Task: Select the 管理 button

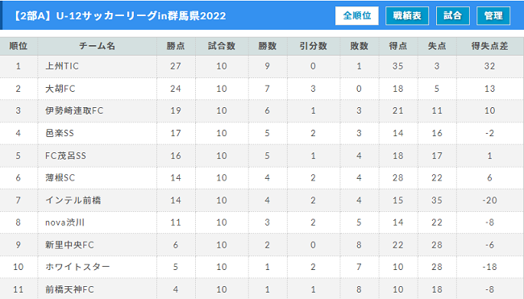Action: pyautogui.click(x=493, y=15)
